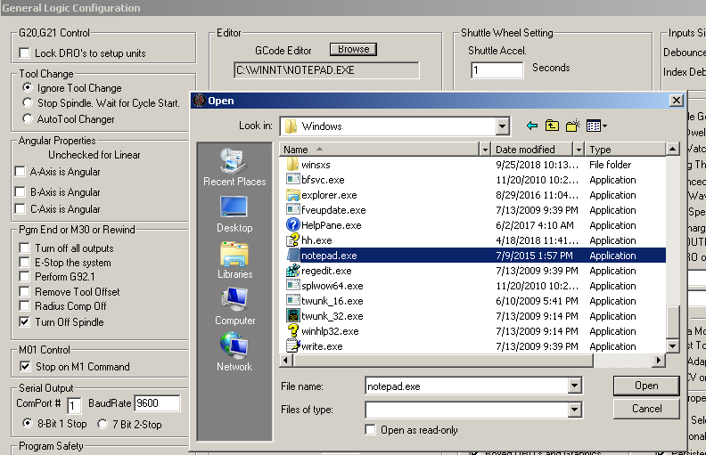
Task: Open the File name dropdown arrow
Action: pos(574,386)
